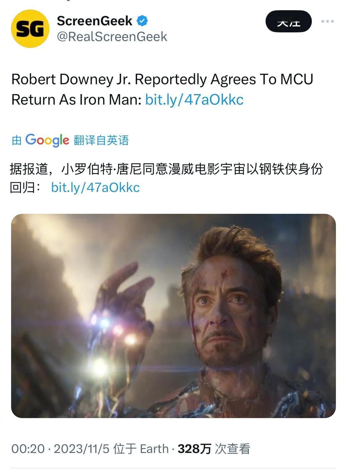Viewport: 347px width, 473px height.
Task: View the Iron Man gauntlet photo
Action: [x=173, y=316]
